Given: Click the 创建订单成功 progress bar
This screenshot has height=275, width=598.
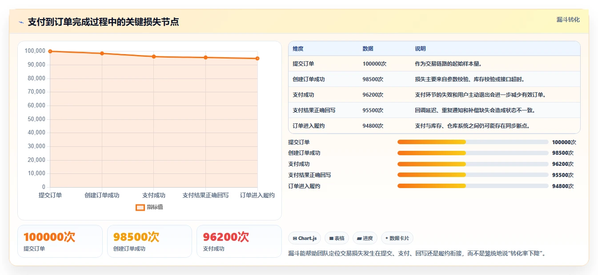Looking at the screenshot, I should coord(473,153).
